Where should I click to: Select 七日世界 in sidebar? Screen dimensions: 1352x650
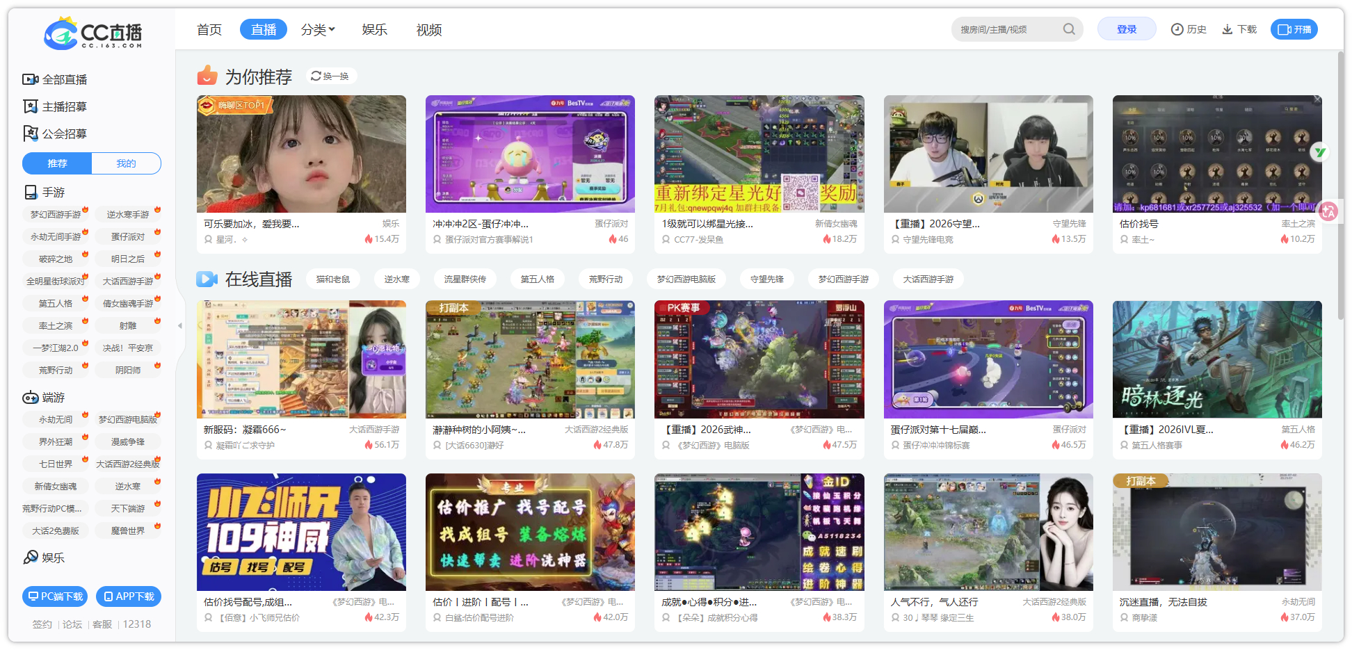pyautogui.click(x=56, y=464)
